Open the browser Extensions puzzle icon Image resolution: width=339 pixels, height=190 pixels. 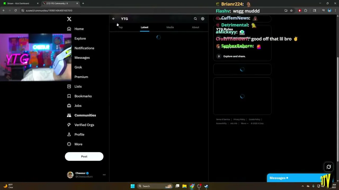coord(306,11)
